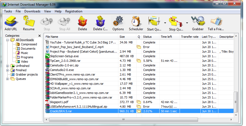Click the scroll left arrow of list
246x126 pixels.
point(46,120)
